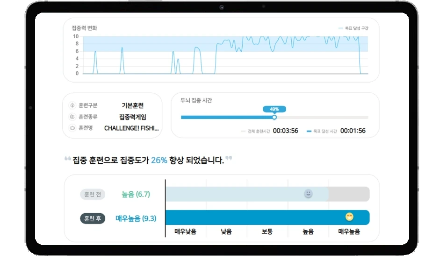Click the 49% tooltip bubble
Screen dimensions: 446x257
point(274,109)
